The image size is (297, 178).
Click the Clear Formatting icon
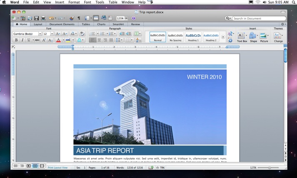pos(82,34)
